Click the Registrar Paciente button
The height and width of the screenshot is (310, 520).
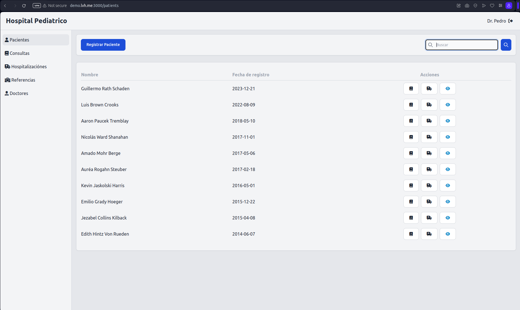point(103,45)
